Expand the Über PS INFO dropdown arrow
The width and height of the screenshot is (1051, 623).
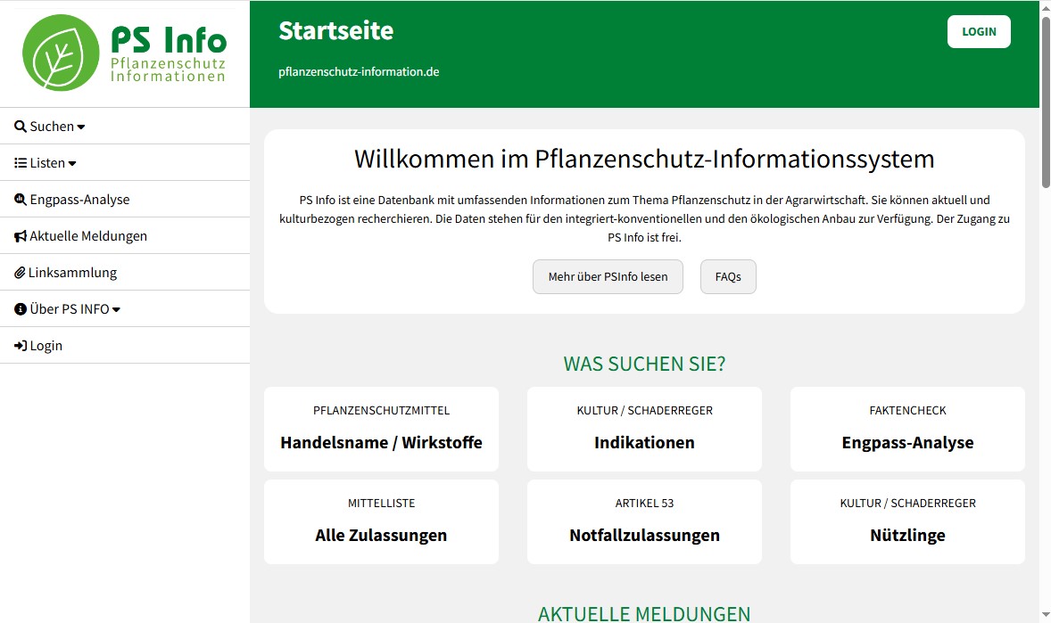click(116, 310)
